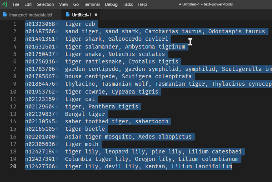Click the file icon on Untitled-1 tab

tap(68, 15)
